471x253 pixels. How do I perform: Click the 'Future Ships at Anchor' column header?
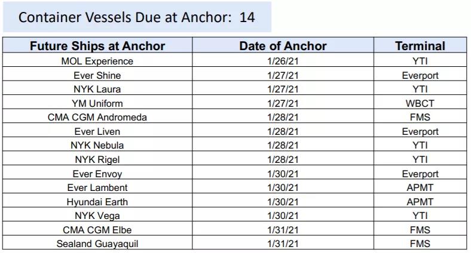(x=97, y=46)
